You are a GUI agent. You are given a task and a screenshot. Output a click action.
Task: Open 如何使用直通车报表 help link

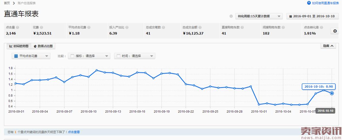click(325, 3)
